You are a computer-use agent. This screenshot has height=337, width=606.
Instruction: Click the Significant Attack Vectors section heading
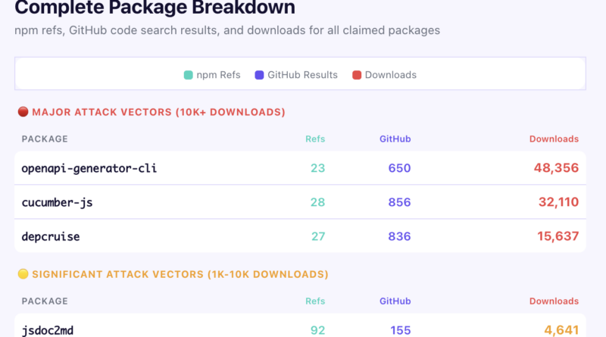point(177,274)
